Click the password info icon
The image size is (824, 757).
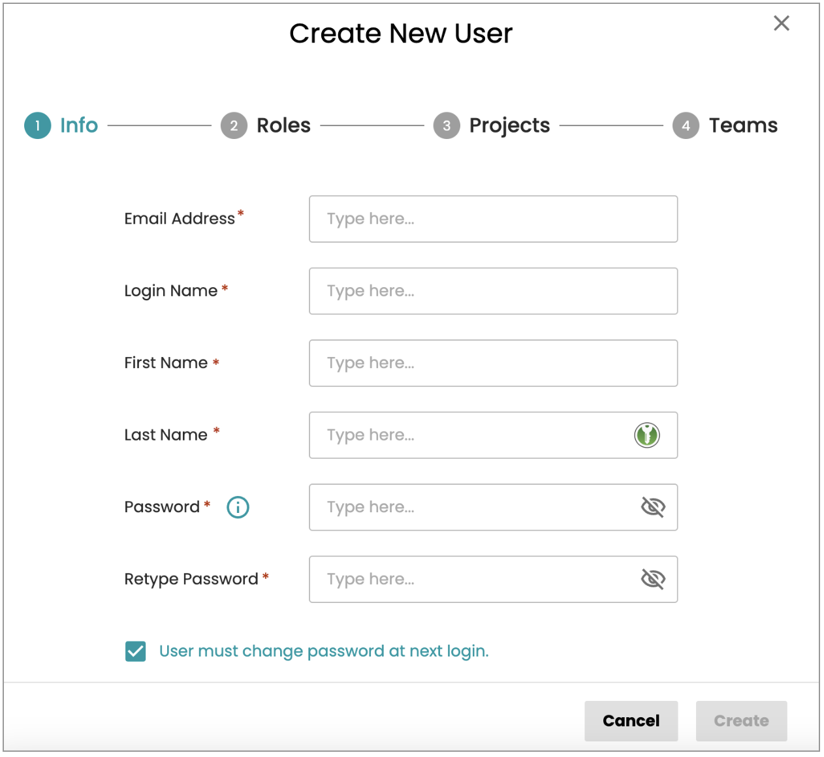coord(238,507)
